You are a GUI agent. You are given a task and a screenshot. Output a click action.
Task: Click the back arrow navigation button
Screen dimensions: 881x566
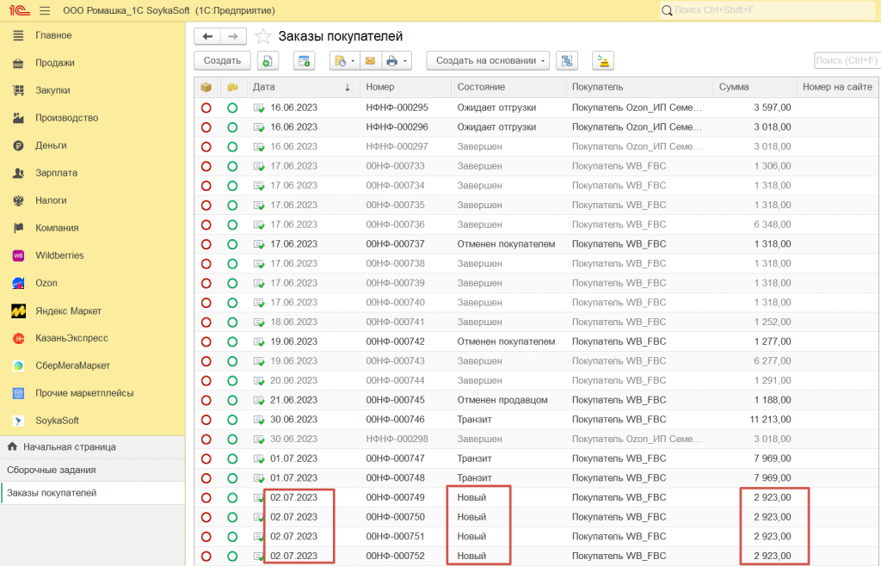point(207,36)
